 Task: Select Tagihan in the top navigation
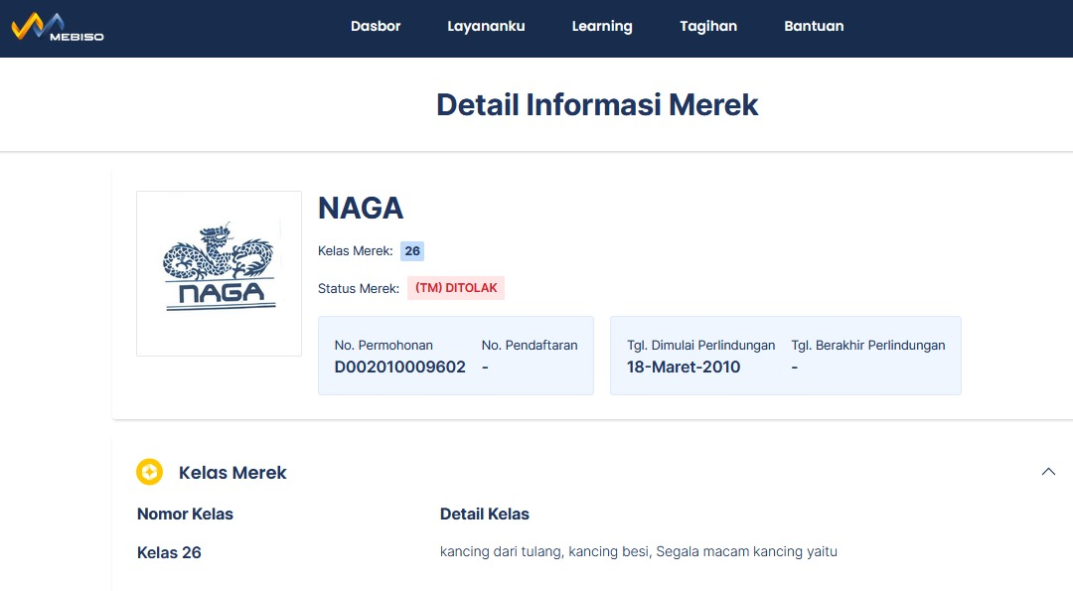708,26
